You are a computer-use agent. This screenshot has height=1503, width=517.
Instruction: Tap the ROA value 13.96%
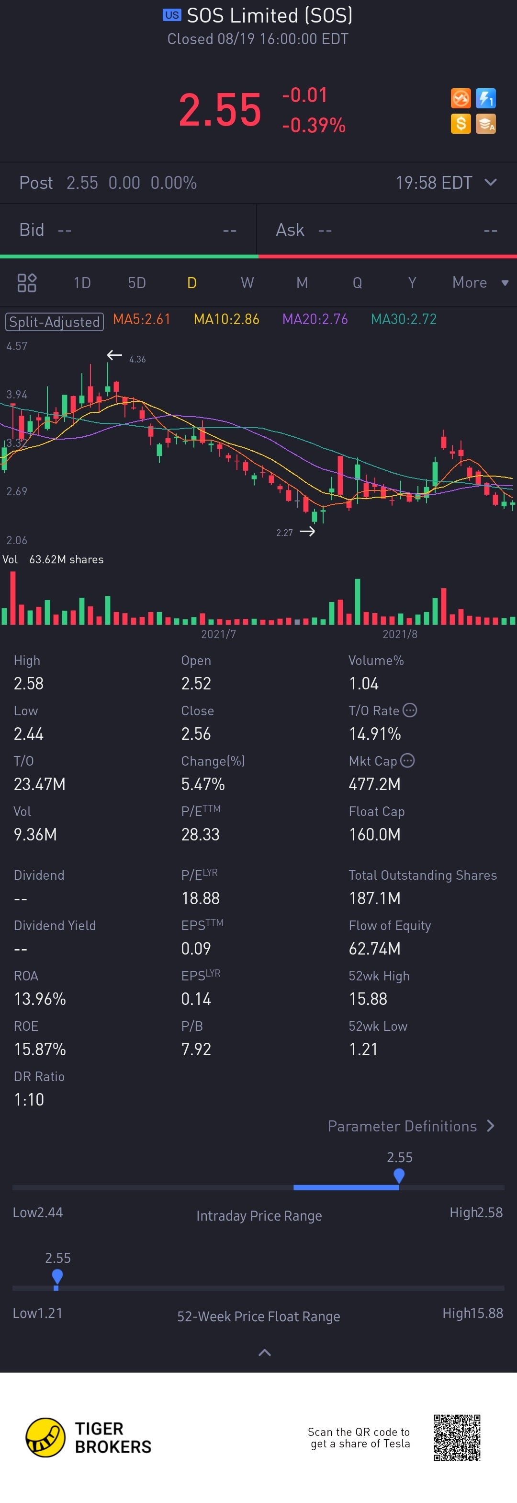point(40,998)
